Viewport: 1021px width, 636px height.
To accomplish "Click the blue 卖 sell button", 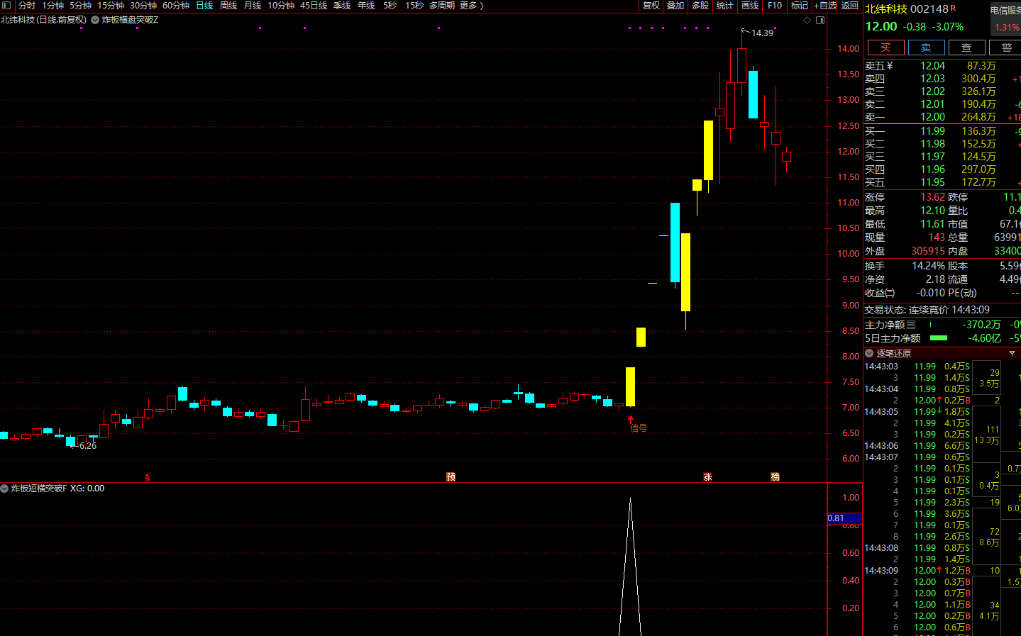I will coord(926,48).
